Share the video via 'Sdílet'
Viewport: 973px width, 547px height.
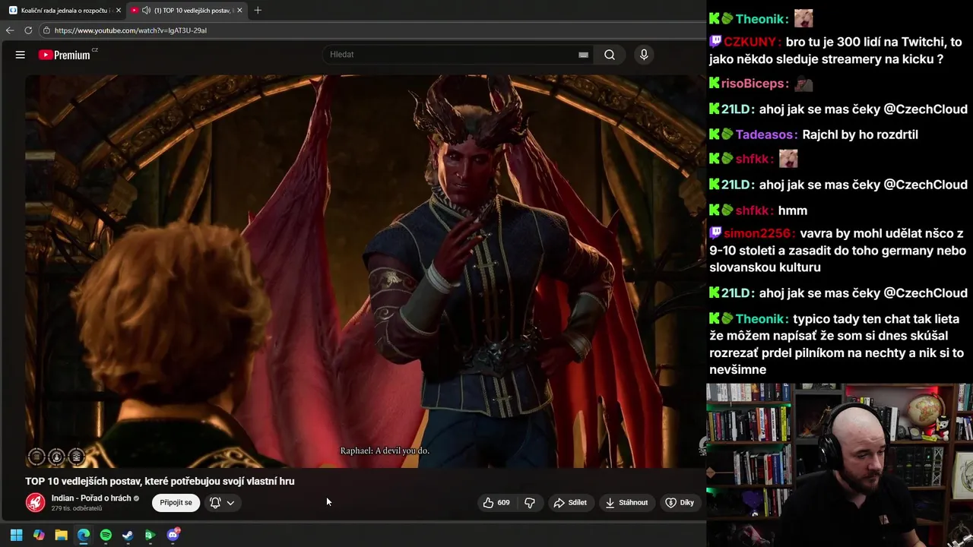[570, 502]
